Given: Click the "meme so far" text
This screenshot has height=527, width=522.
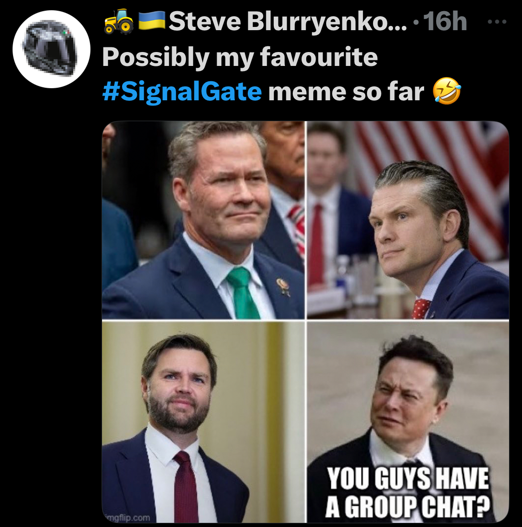Looking at the screenshot, I should click(346, 91).
